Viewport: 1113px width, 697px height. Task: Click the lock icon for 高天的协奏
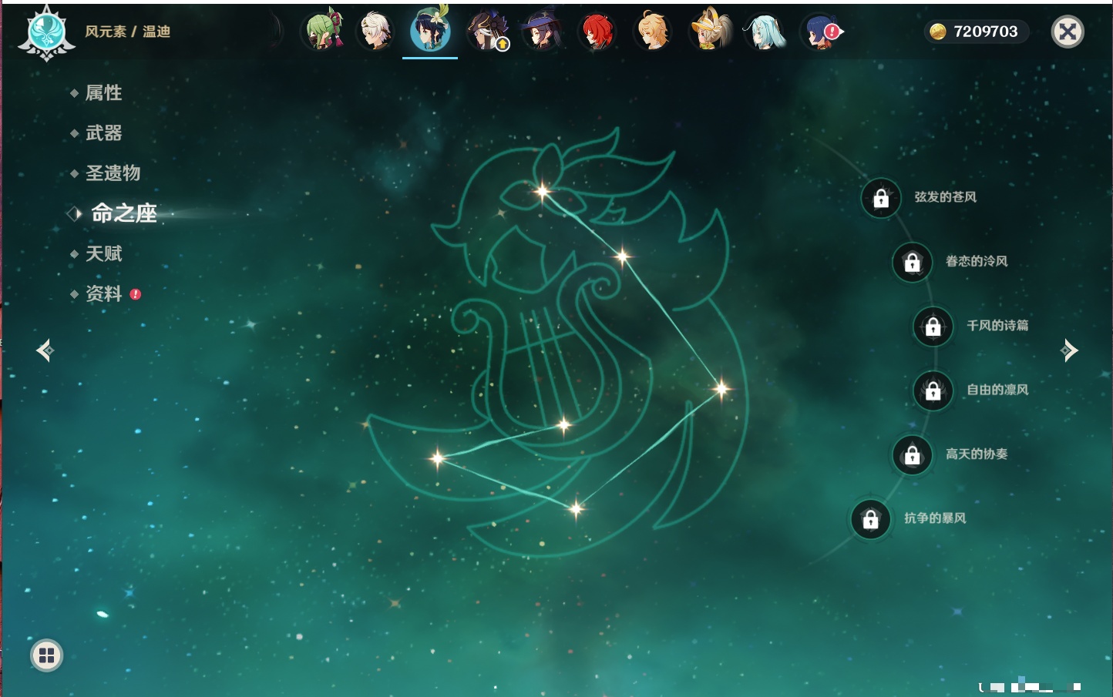(912, 455)
